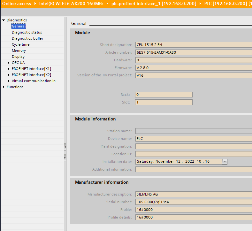
Task: Expand the PROFINET interface[X1] arrow
Action: (9, 69)
